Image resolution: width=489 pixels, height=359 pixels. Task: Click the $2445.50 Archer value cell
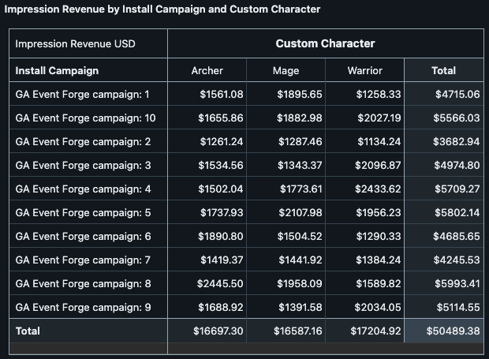pos(220,284)
